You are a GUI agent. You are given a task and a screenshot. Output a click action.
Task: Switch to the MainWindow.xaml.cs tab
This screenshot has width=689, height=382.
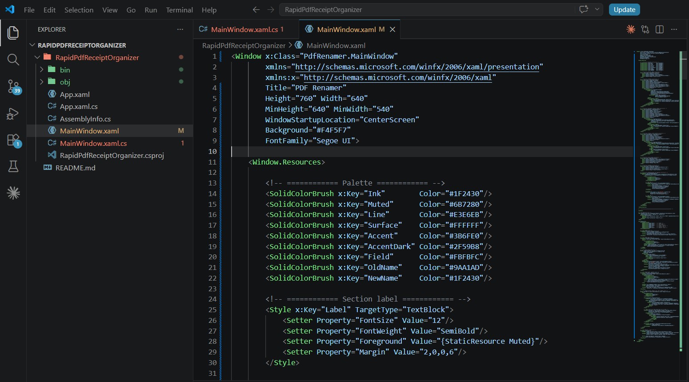(244, 29)
